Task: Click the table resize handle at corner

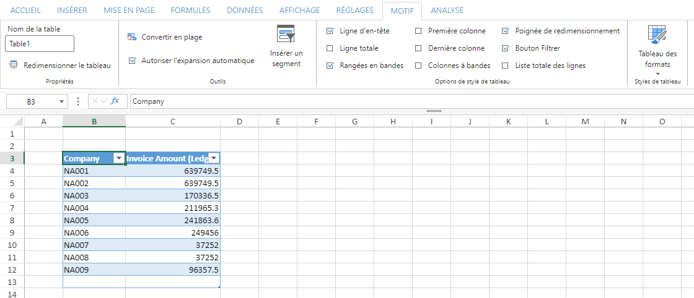Action: click(x=219, y=286)
